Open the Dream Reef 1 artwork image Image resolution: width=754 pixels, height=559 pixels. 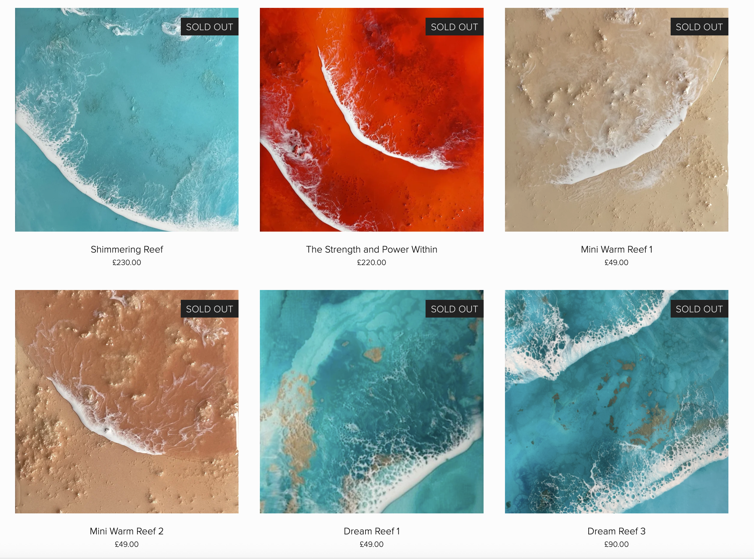(x=371, y=402)
